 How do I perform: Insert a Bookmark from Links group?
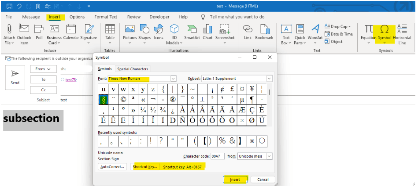pyautogui.click(x=264, y=29)
